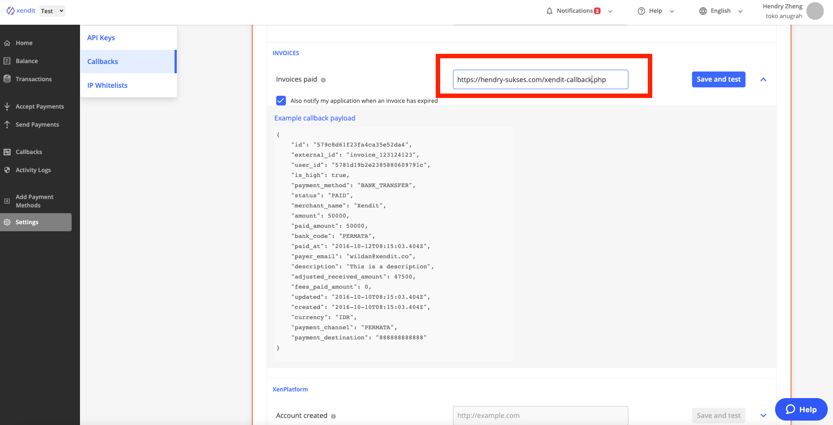Collapse the Invoices paid section chevron
The width and height of the screenshot is (833, 425).
point(763,79)
